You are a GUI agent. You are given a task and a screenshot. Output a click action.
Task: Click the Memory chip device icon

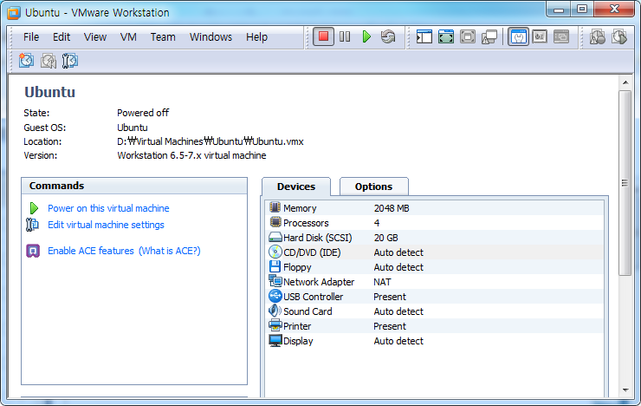tap(275, 207)
